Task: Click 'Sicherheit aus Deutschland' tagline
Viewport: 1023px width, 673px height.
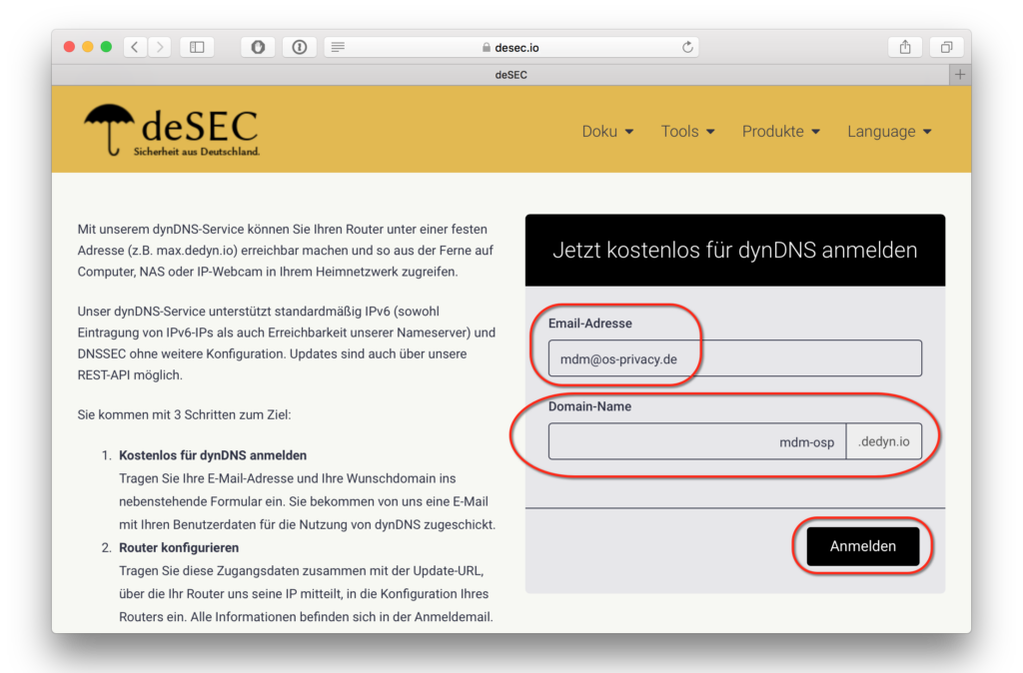Action: point(197,152)
